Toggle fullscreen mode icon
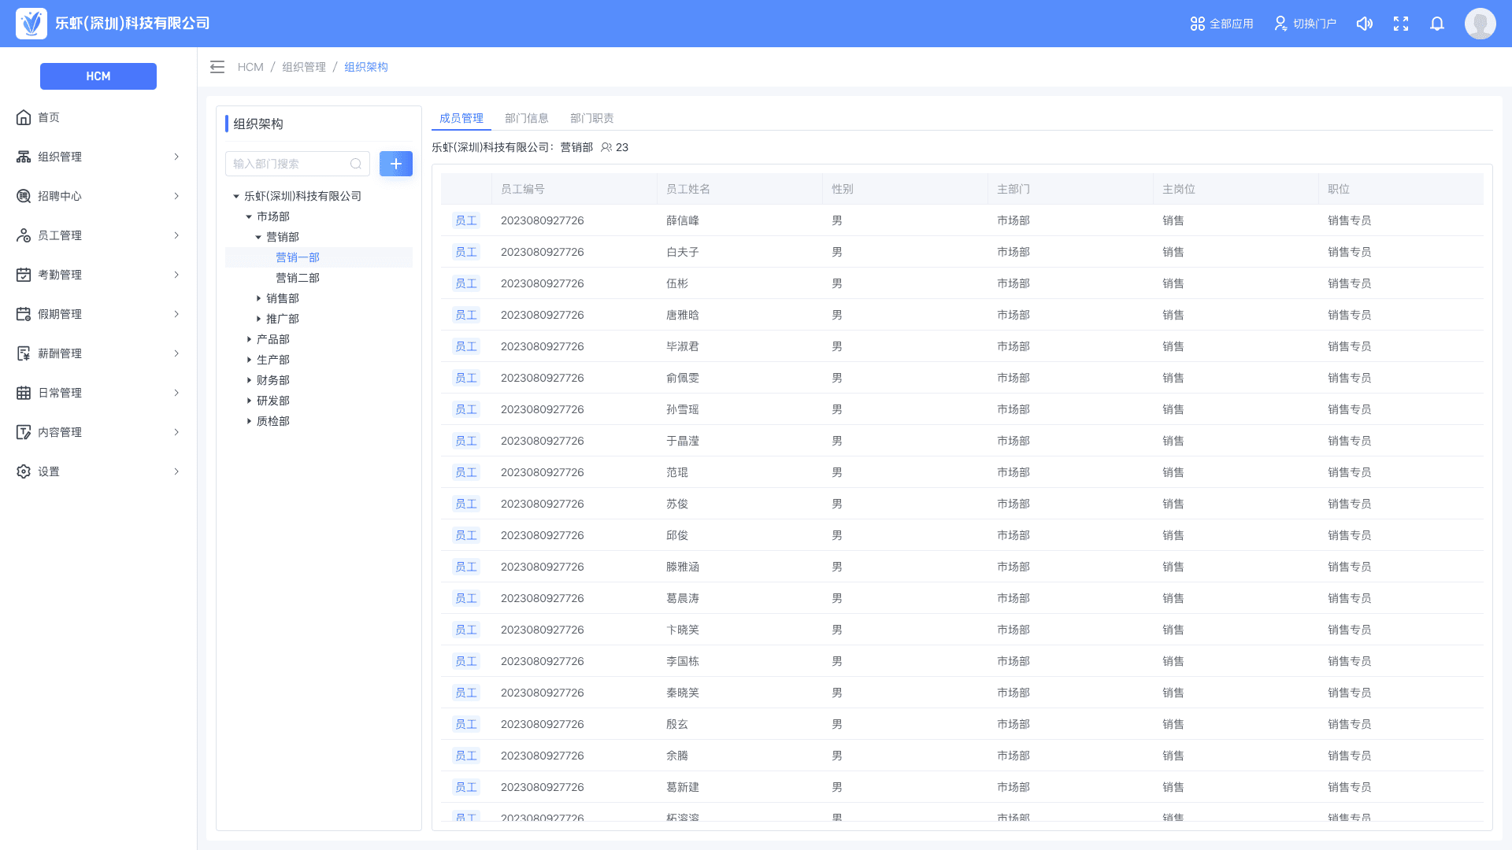This screenshot has width=1512, height=850. [1401, 24]
